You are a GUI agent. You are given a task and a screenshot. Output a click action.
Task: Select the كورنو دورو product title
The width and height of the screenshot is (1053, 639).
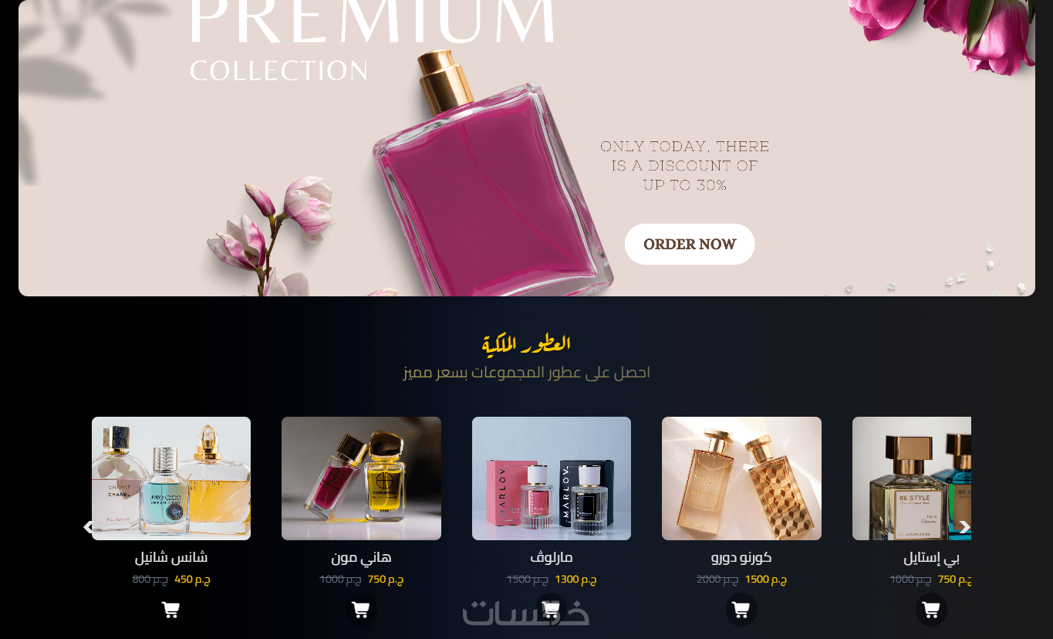[x=741, y=557]
